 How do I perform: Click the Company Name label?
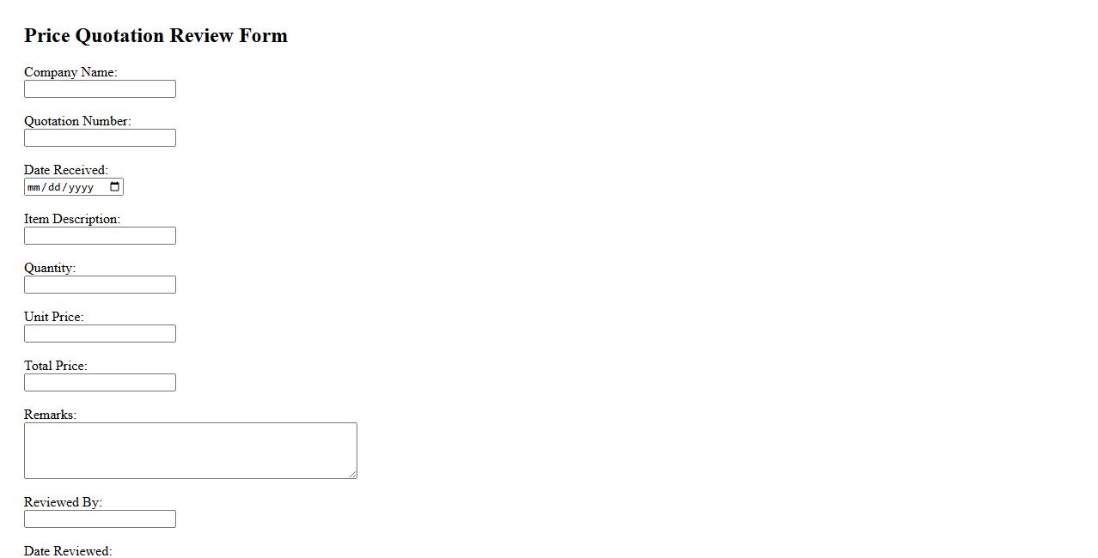coord(70,72)
